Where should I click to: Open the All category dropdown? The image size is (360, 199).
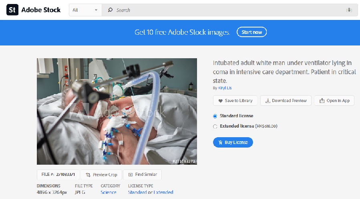[85, 10]
